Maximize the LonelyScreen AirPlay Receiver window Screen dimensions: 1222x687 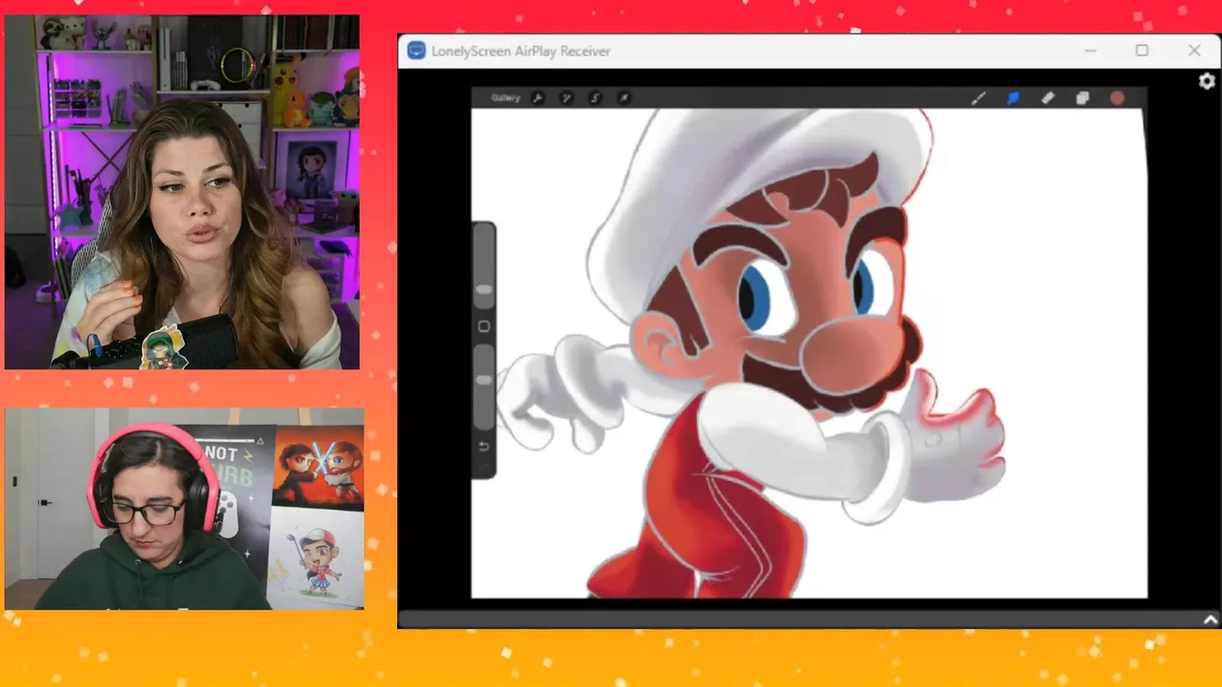(1142, 51)
